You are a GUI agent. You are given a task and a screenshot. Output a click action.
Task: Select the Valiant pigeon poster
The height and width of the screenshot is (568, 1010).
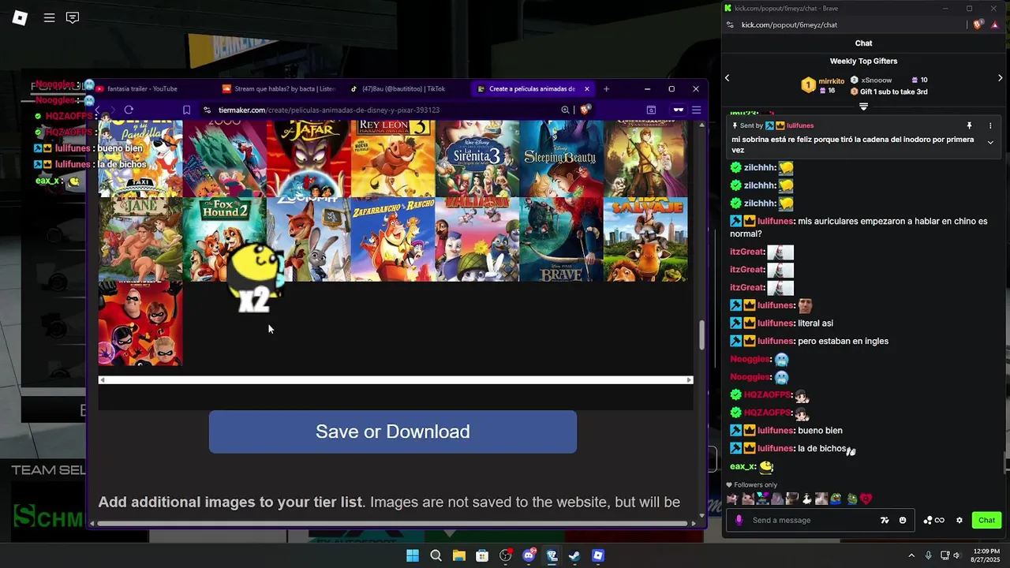pos(477,240)
